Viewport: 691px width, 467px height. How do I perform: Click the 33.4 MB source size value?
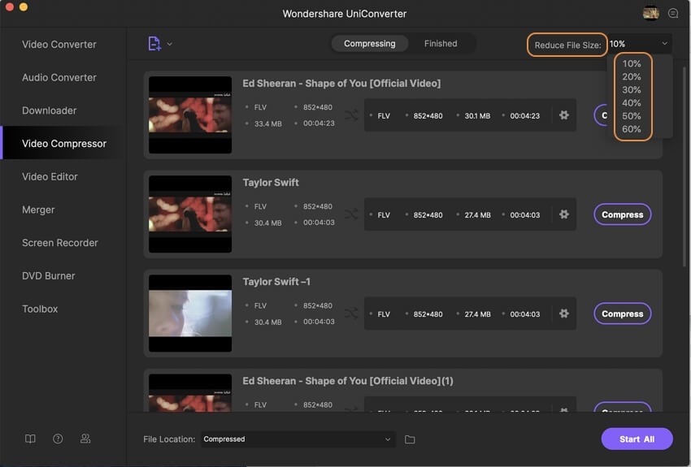[x=268, y=124]
